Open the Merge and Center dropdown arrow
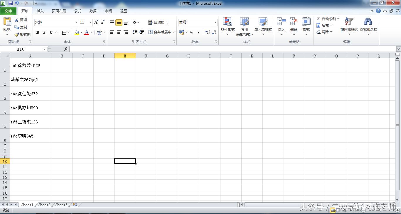 point(174,32)
